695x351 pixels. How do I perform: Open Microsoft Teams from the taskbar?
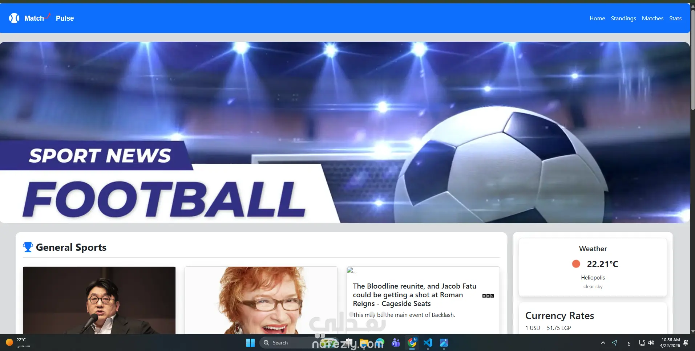(x=396, y=343)
